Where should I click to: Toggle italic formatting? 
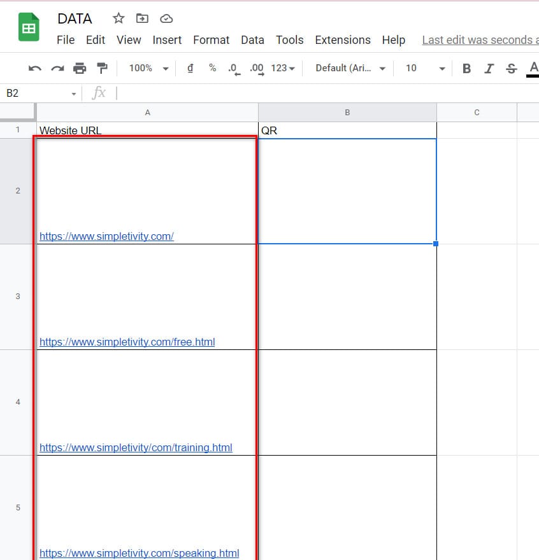coord(489,68)
